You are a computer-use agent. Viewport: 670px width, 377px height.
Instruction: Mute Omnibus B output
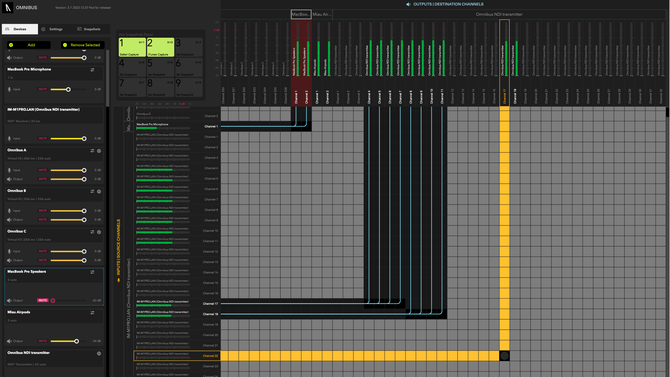coord(43,220)
